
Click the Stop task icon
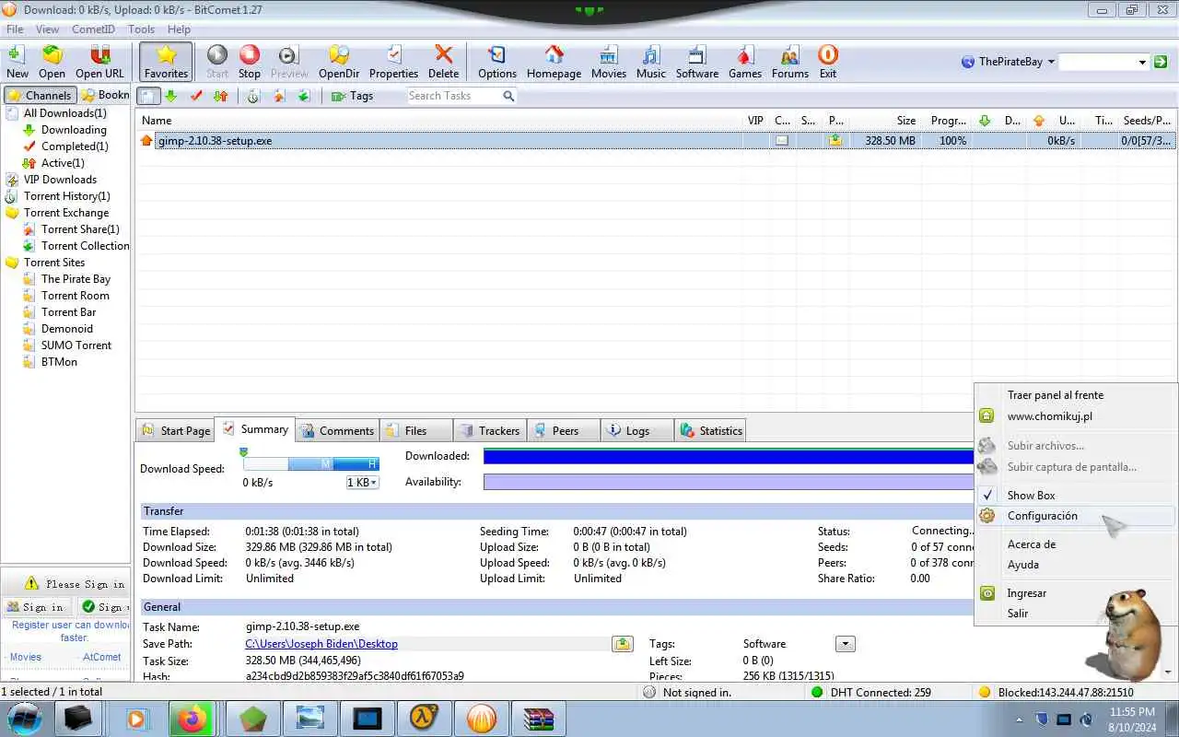(250, 63)
